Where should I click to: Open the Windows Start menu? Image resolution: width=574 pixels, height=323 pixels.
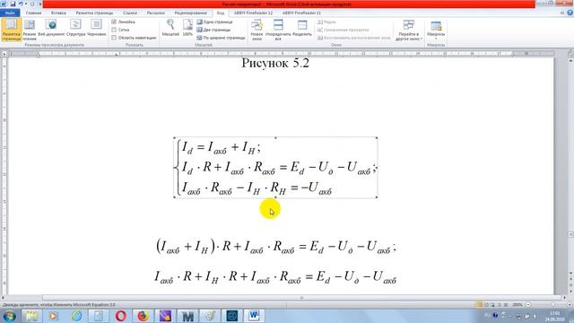(x=9, y=316)
